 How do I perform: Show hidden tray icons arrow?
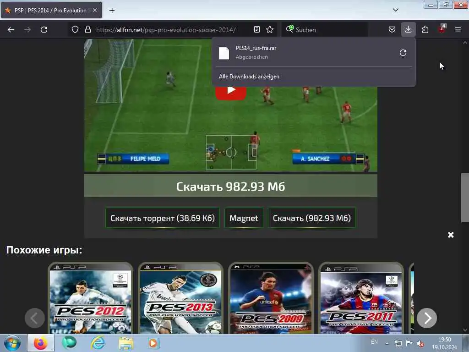(x=387, y=343)
